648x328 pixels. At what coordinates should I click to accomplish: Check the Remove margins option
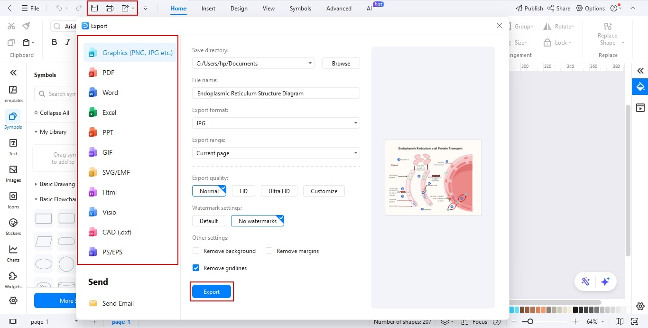click(x=269, y=251)
